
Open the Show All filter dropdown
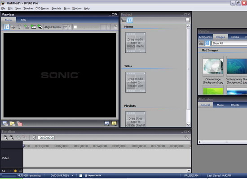pyautogui.click(x=229, y=43)
